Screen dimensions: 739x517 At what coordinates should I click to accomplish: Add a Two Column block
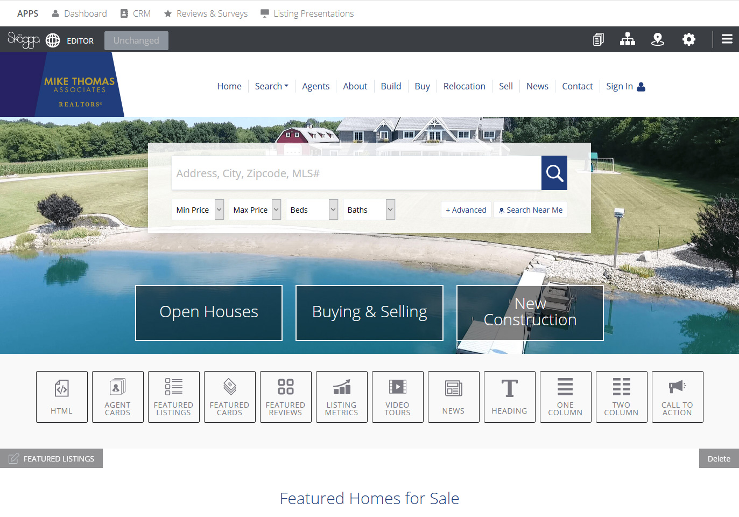[x=622, y=397]
